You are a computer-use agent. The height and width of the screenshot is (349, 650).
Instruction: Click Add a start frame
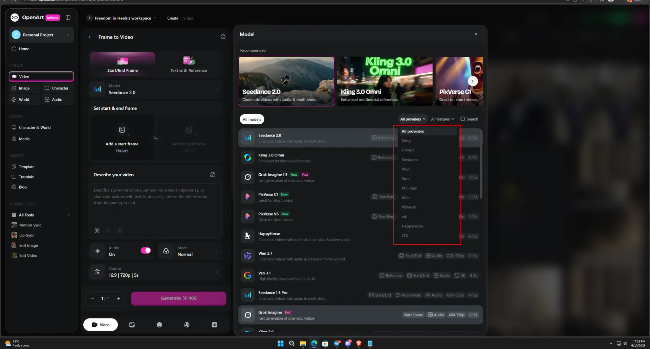tap(122, 138)
